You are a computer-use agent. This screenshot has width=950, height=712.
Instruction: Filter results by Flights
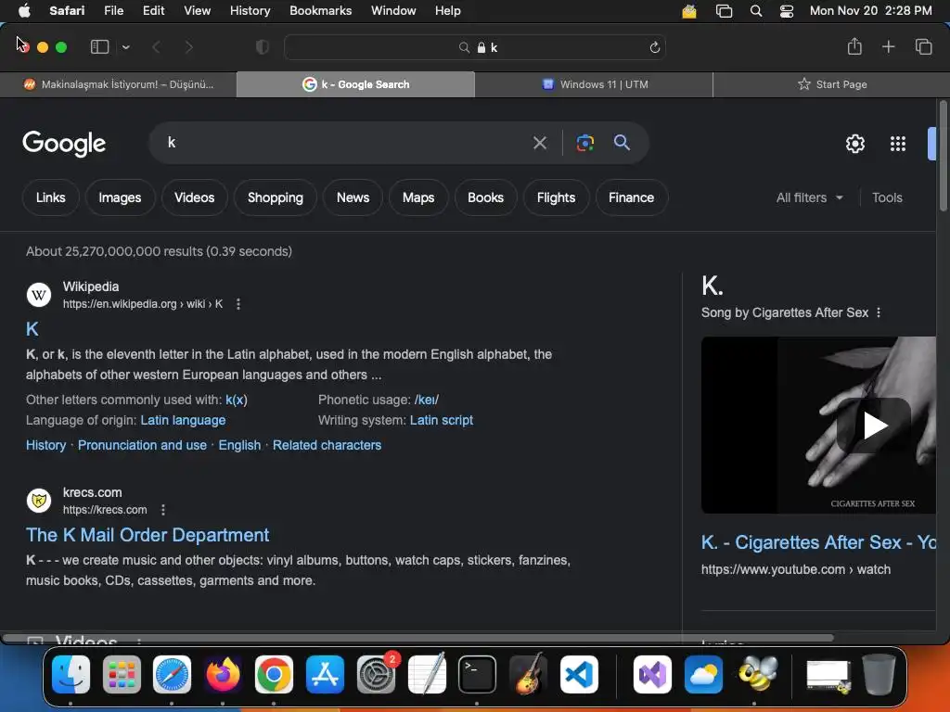pos(556,197)
